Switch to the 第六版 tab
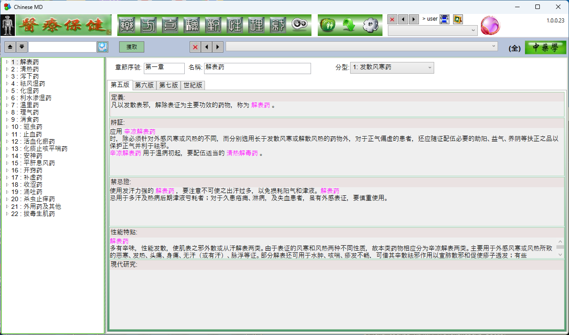 coord(144,85)
